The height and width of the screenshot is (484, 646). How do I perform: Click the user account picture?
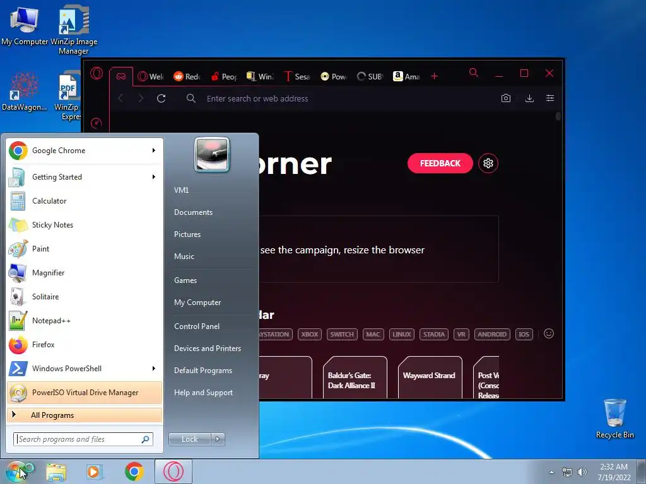coord(212,154)
